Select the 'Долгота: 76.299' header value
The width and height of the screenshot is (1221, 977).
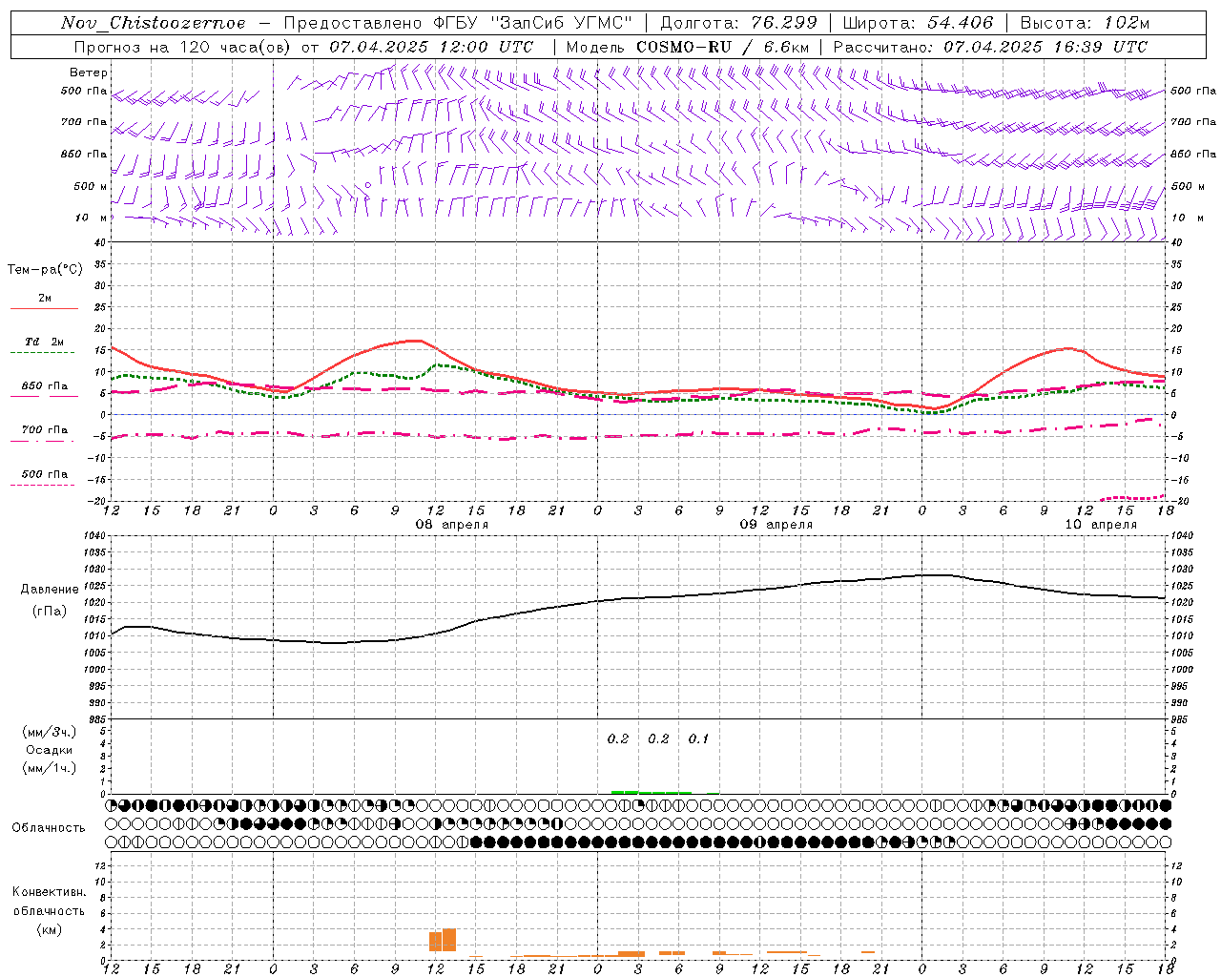(738, 23)
